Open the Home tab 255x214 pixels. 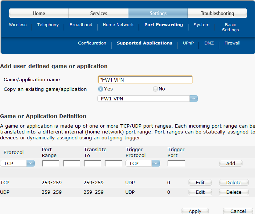(x=39, y=14)
